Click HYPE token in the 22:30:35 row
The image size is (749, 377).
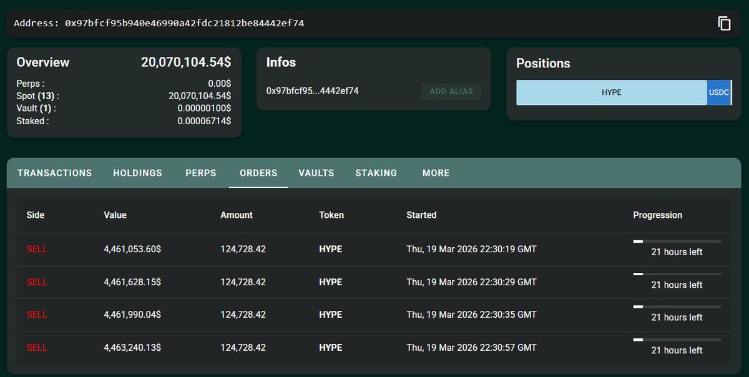[x=331, y=315]
